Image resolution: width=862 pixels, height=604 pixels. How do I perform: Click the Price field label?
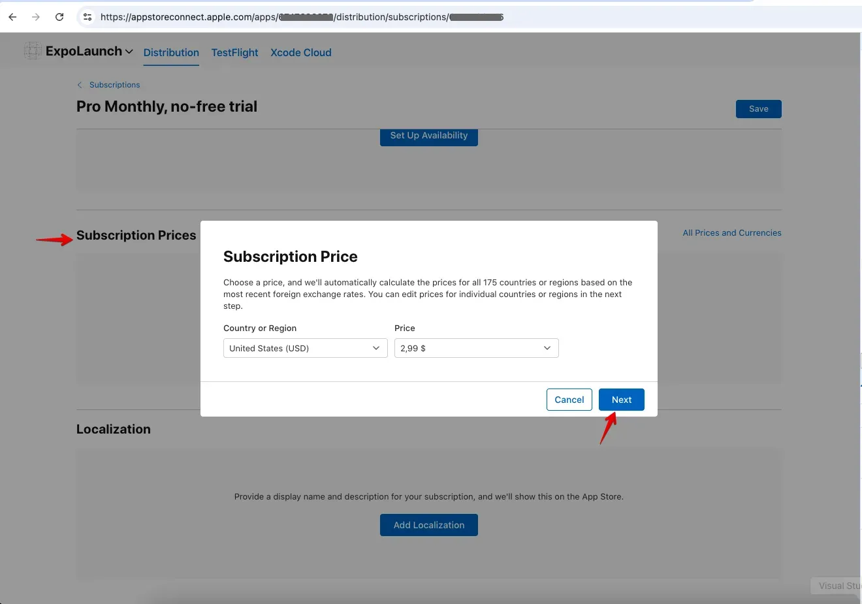(x=405, y=328)
